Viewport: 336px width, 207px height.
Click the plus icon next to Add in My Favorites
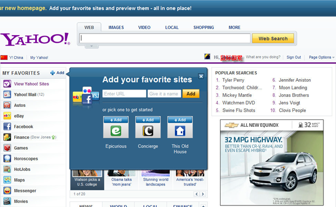click(x=52, y=73)
